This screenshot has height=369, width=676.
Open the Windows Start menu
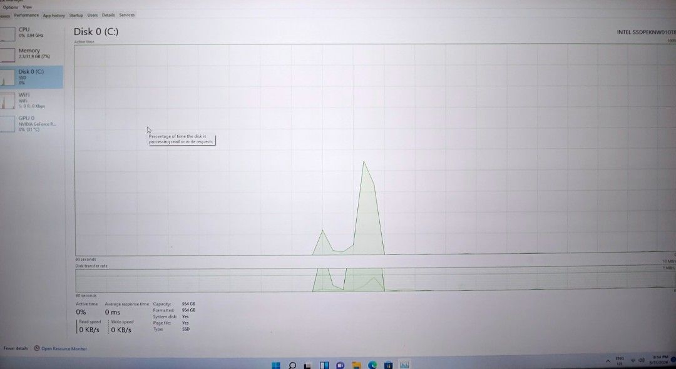[x=276, y=365]
